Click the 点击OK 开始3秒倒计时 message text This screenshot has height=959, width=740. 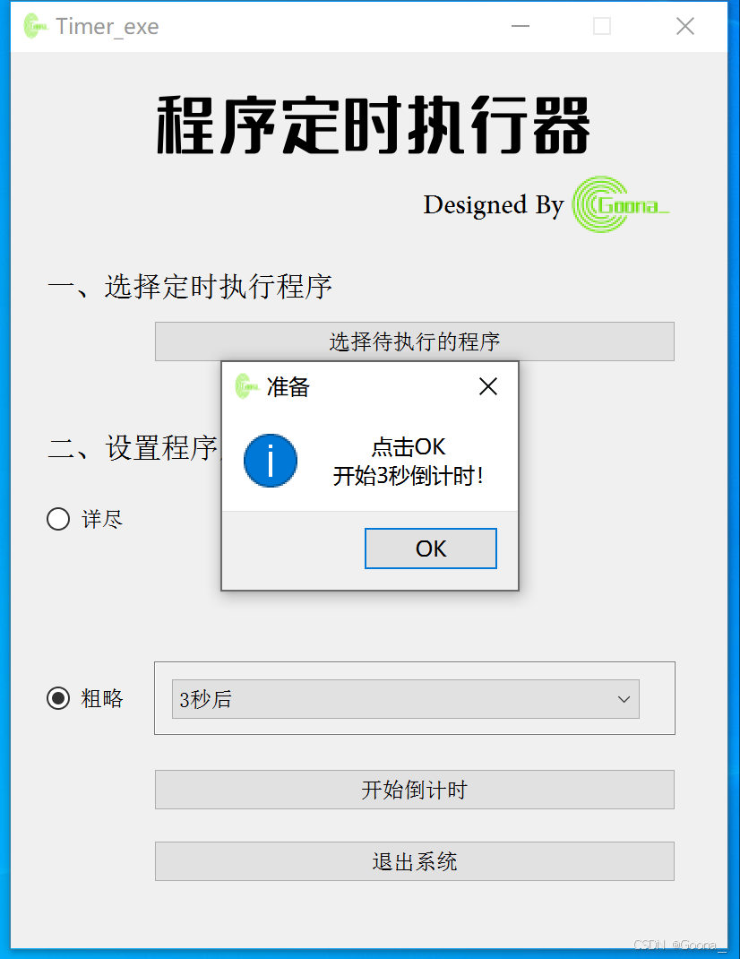coord(409,462)
